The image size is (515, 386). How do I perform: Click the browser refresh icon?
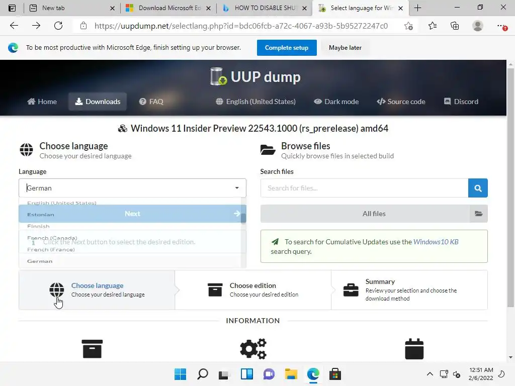point(58,26)
